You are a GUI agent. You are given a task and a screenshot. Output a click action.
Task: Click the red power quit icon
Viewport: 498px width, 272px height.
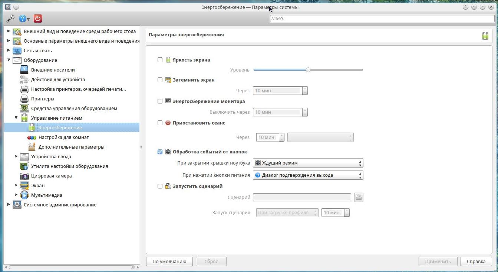pos(38,19)
